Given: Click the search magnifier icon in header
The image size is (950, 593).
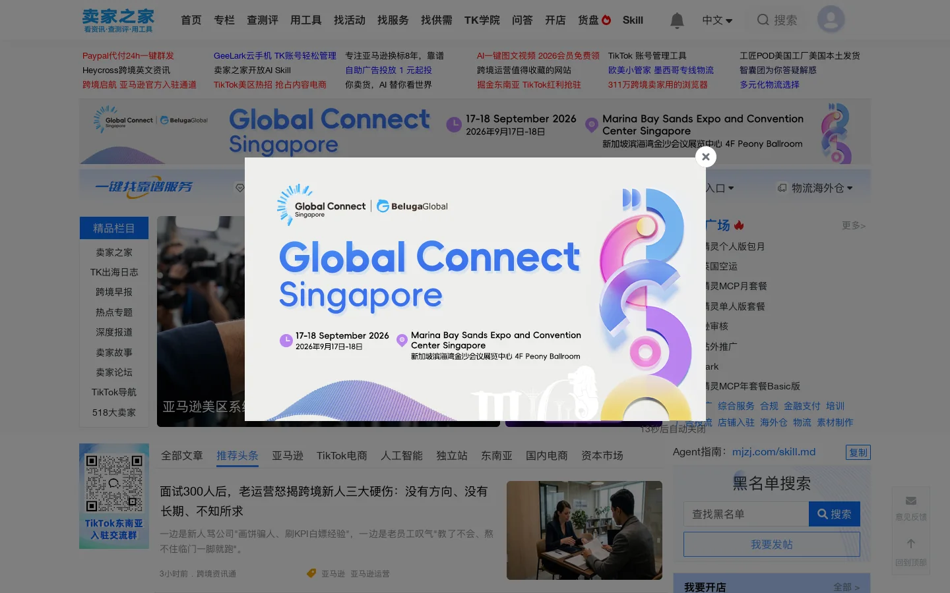Looking at the screenshot, I should pyautogui.click(x=763, y=20).
